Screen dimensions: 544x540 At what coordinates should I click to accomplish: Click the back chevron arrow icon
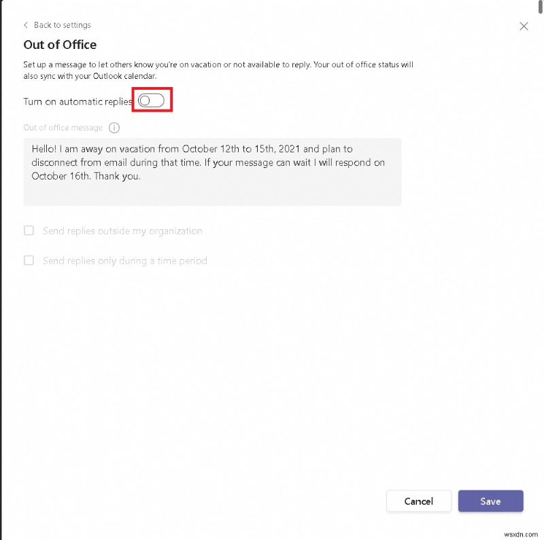pos(26,25)
